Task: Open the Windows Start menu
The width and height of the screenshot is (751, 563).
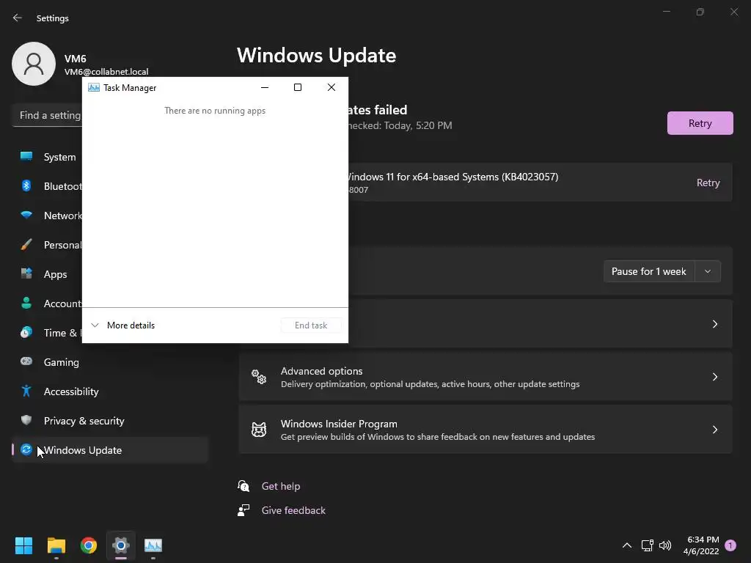Action: click(23, 545)
